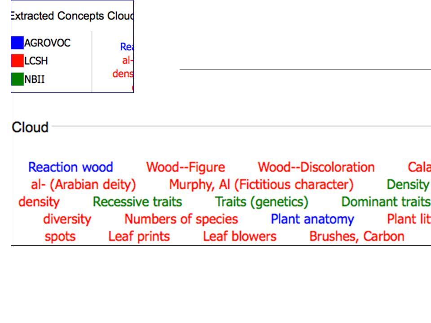
Task: Open the Traits (genetics) concept
Action: pyautogui.click(x=261, y=202)
